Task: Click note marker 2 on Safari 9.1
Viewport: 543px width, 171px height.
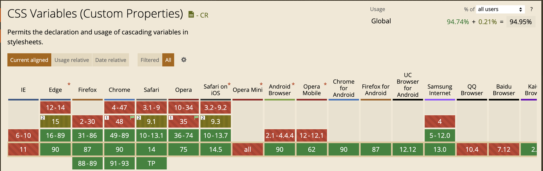Action: tap(139, 118)
